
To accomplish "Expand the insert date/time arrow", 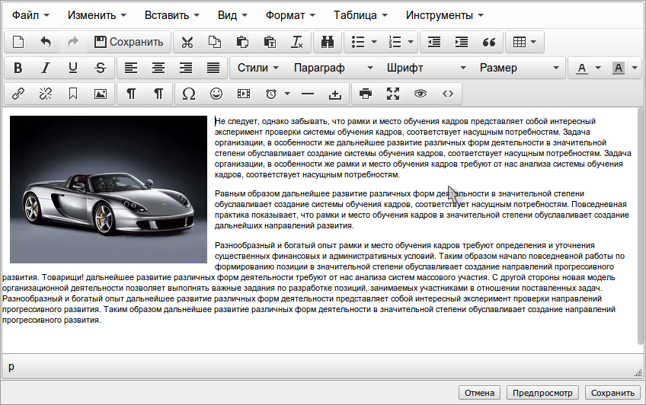I will (x=287, y=94).
